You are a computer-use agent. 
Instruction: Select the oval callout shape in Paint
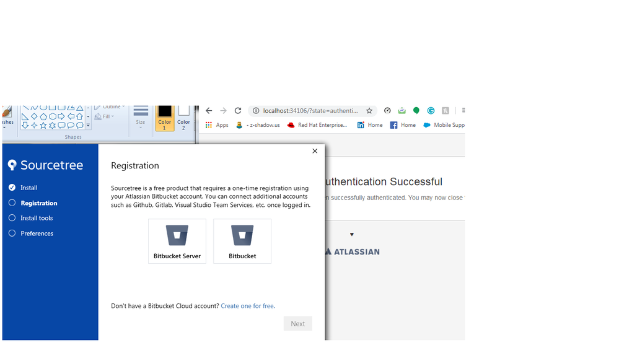point(71,125)
